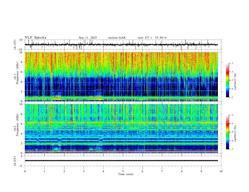Screen dimensions: 249x192
Task: Click time axis tick label '3'
Action: (84, 171)
